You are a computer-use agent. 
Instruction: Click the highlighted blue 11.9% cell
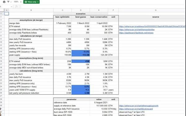coord(81,52)
